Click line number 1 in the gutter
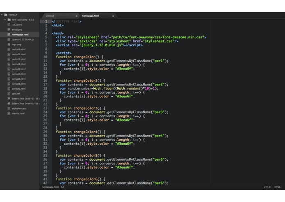The width and height of the screenshot is (285, 202). (x=46, y=21)
